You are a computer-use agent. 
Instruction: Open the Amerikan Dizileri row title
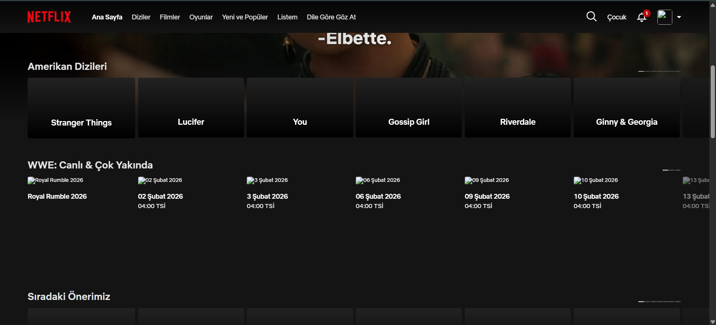[x=67, y=66]
